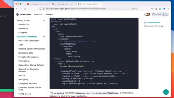Click 'spec.crd.spec.validation.openAPIV3Schema' inline code
This screenshot has width=174, height=98.
[98, 93]
